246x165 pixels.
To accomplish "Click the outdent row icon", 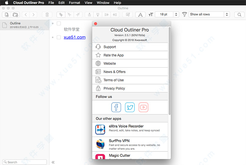I will click(x=106, y=15).
